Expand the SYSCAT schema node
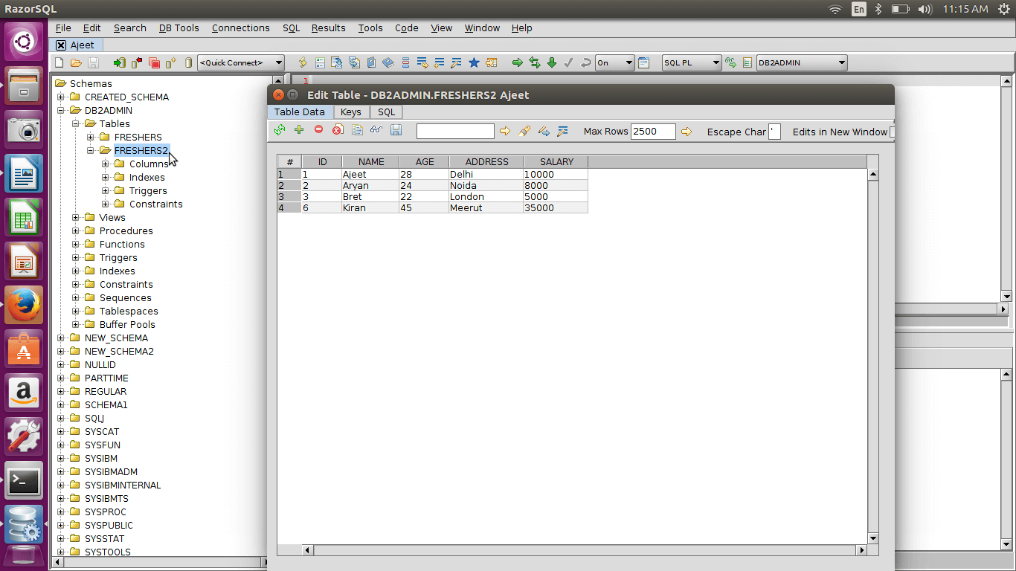This screenshot has width=1016, height=571. tap(61, 432)
